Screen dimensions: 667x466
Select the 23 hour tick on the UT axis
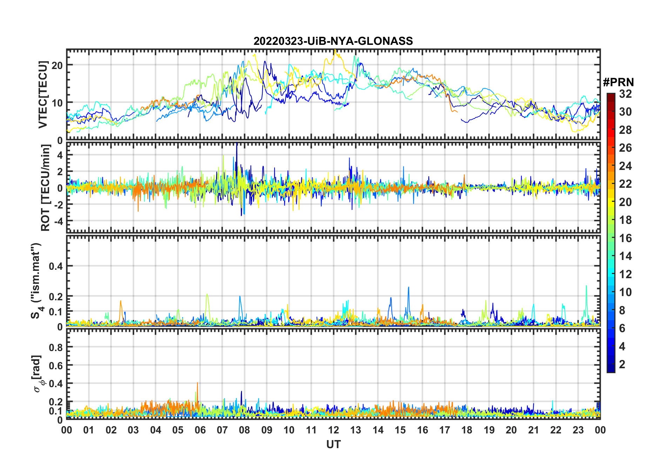[x=578, y=430]
